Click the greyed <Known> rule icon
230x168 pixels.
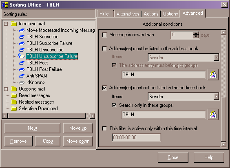coord(22,82)
